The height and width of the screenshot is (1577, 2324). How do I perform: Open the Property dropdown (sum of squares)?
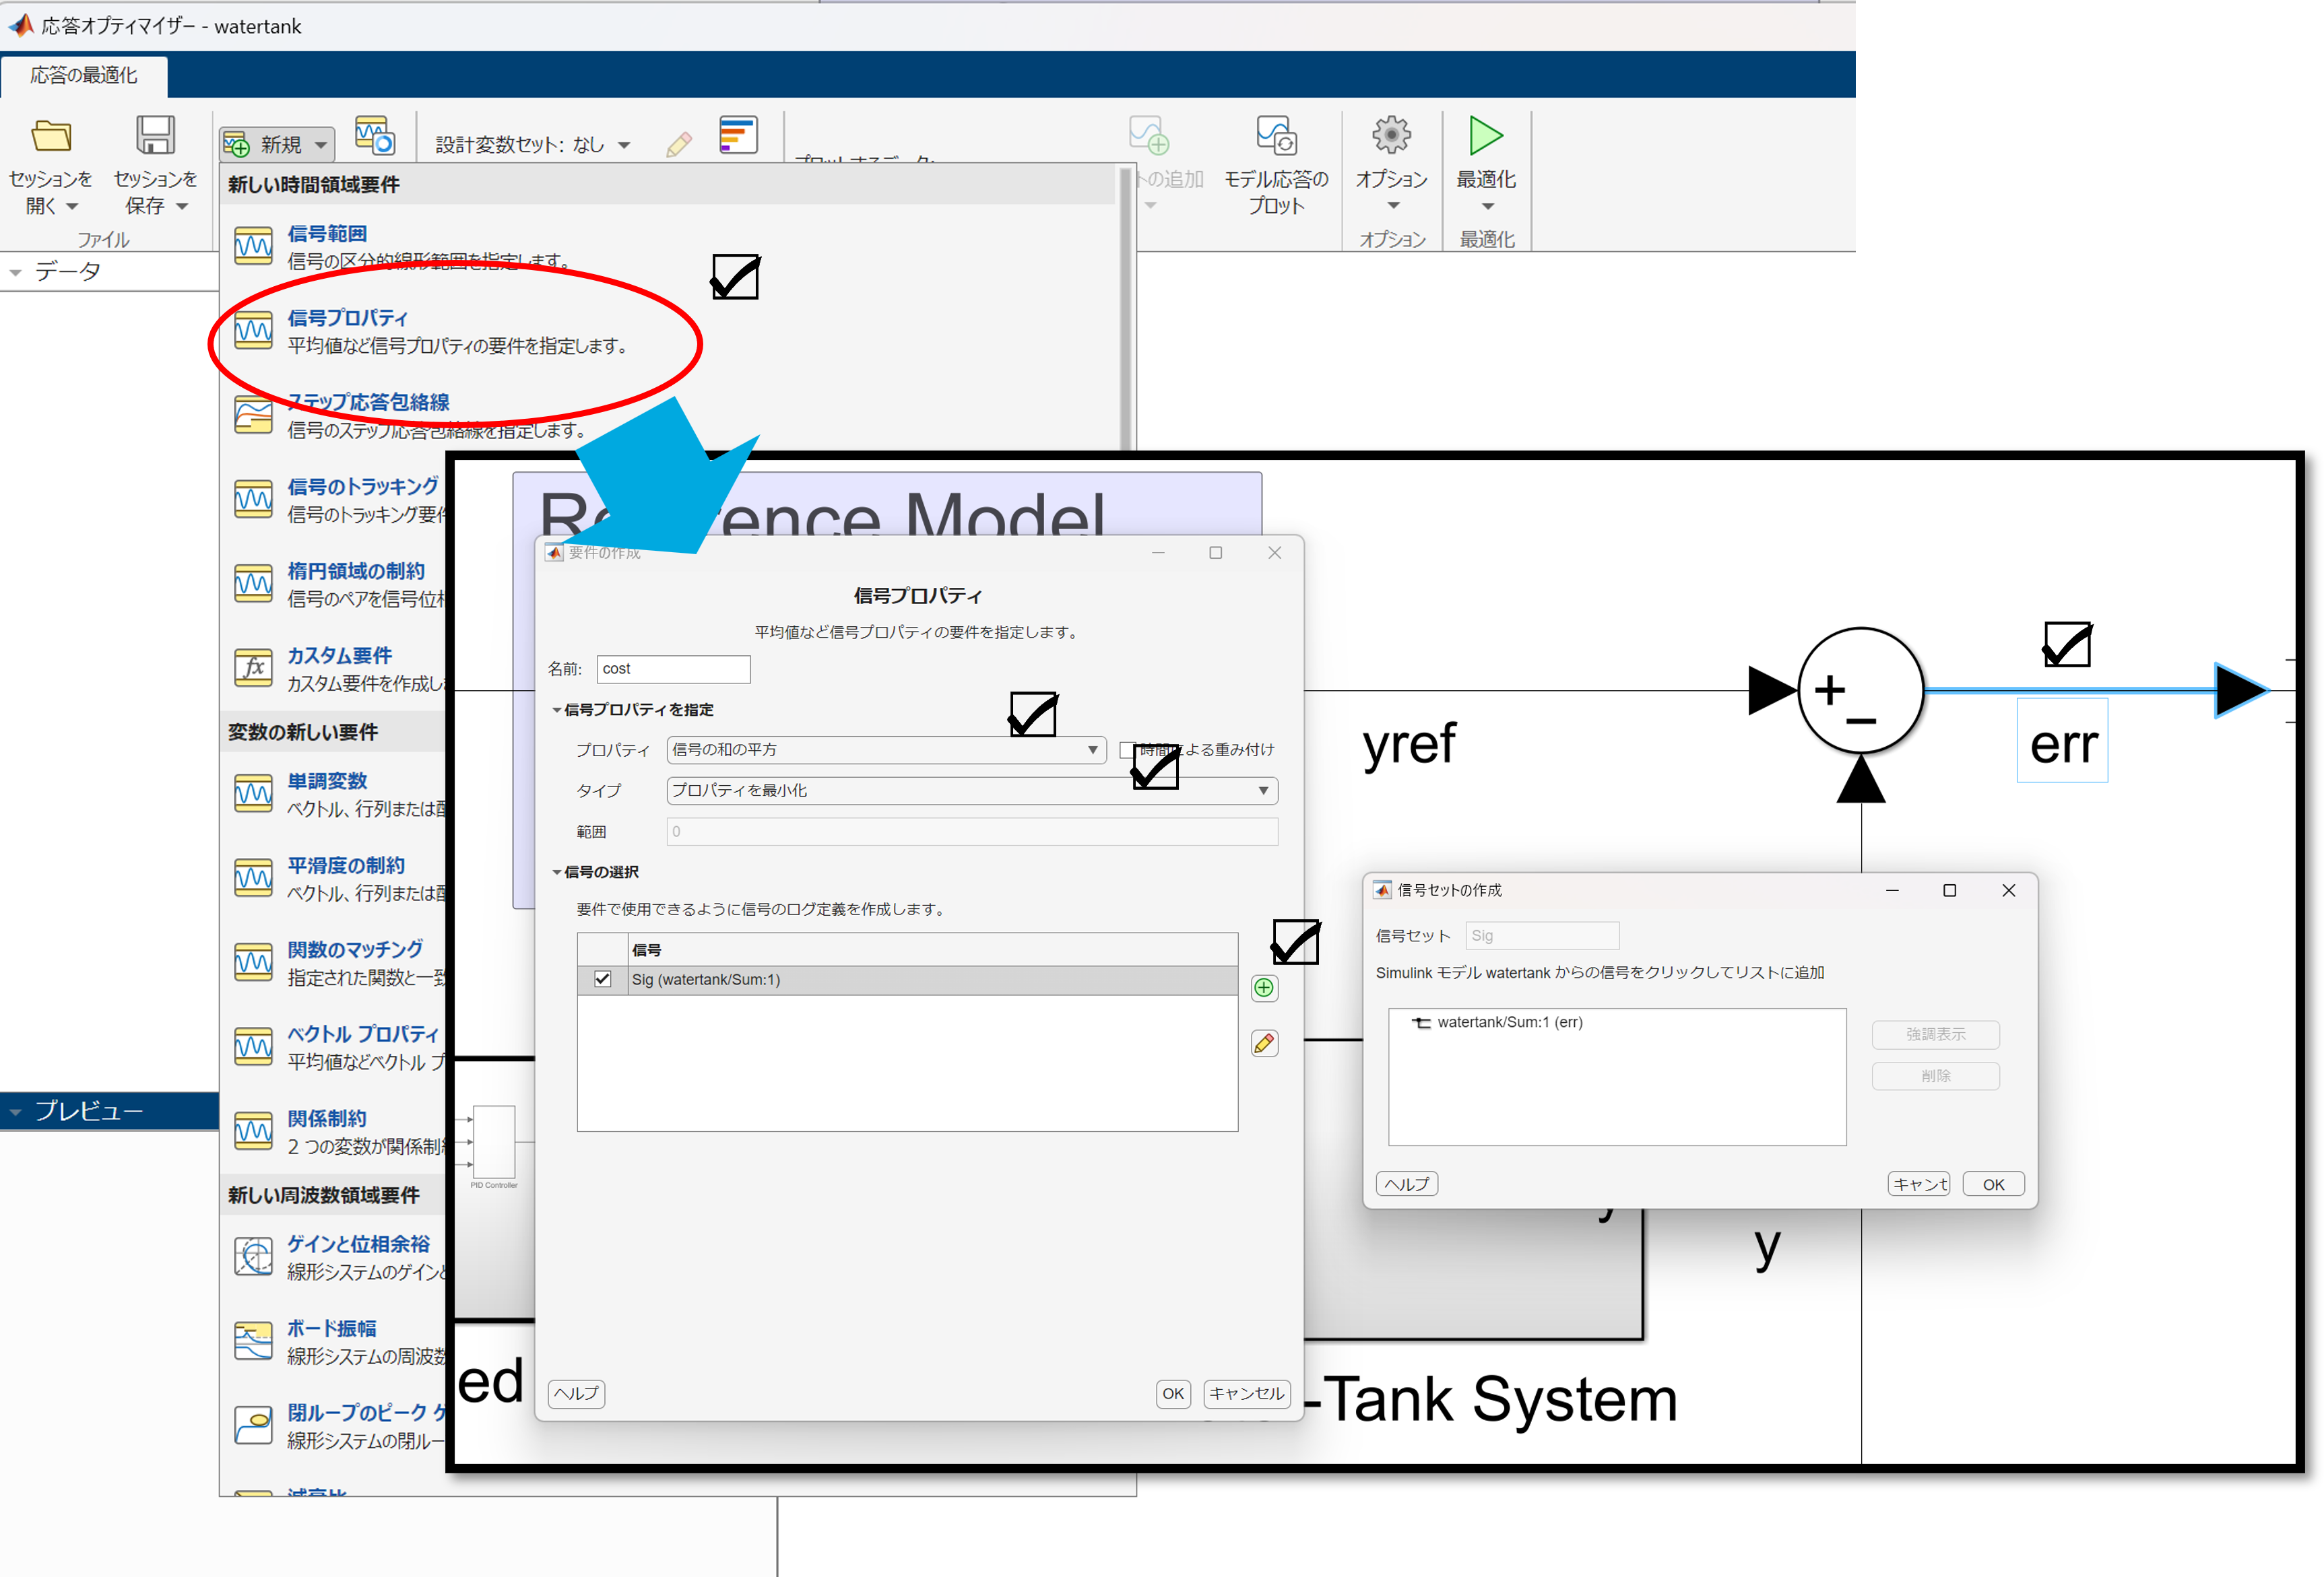click(885, 749)
